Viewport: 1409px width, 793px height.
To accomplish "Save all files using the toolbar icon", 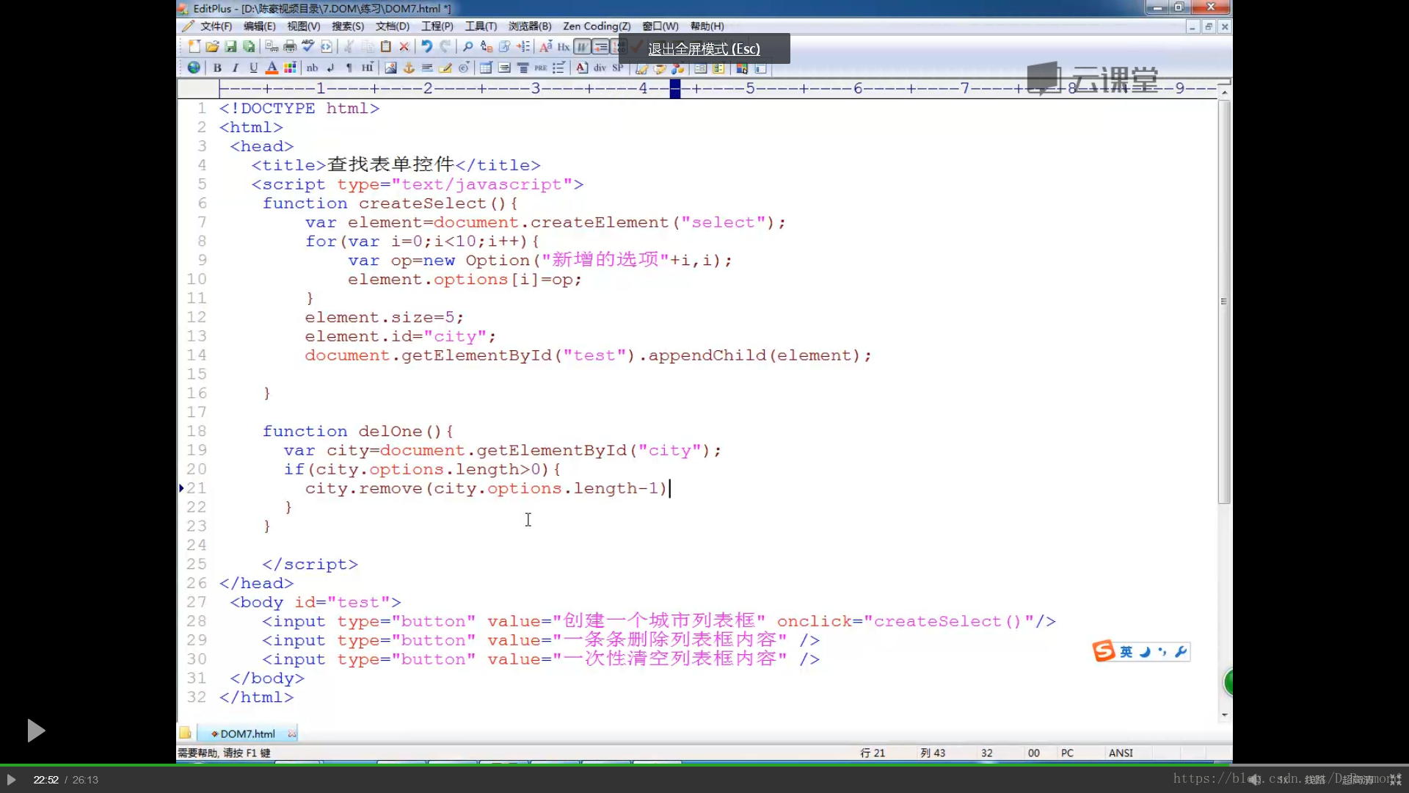I will coord(249,46).
